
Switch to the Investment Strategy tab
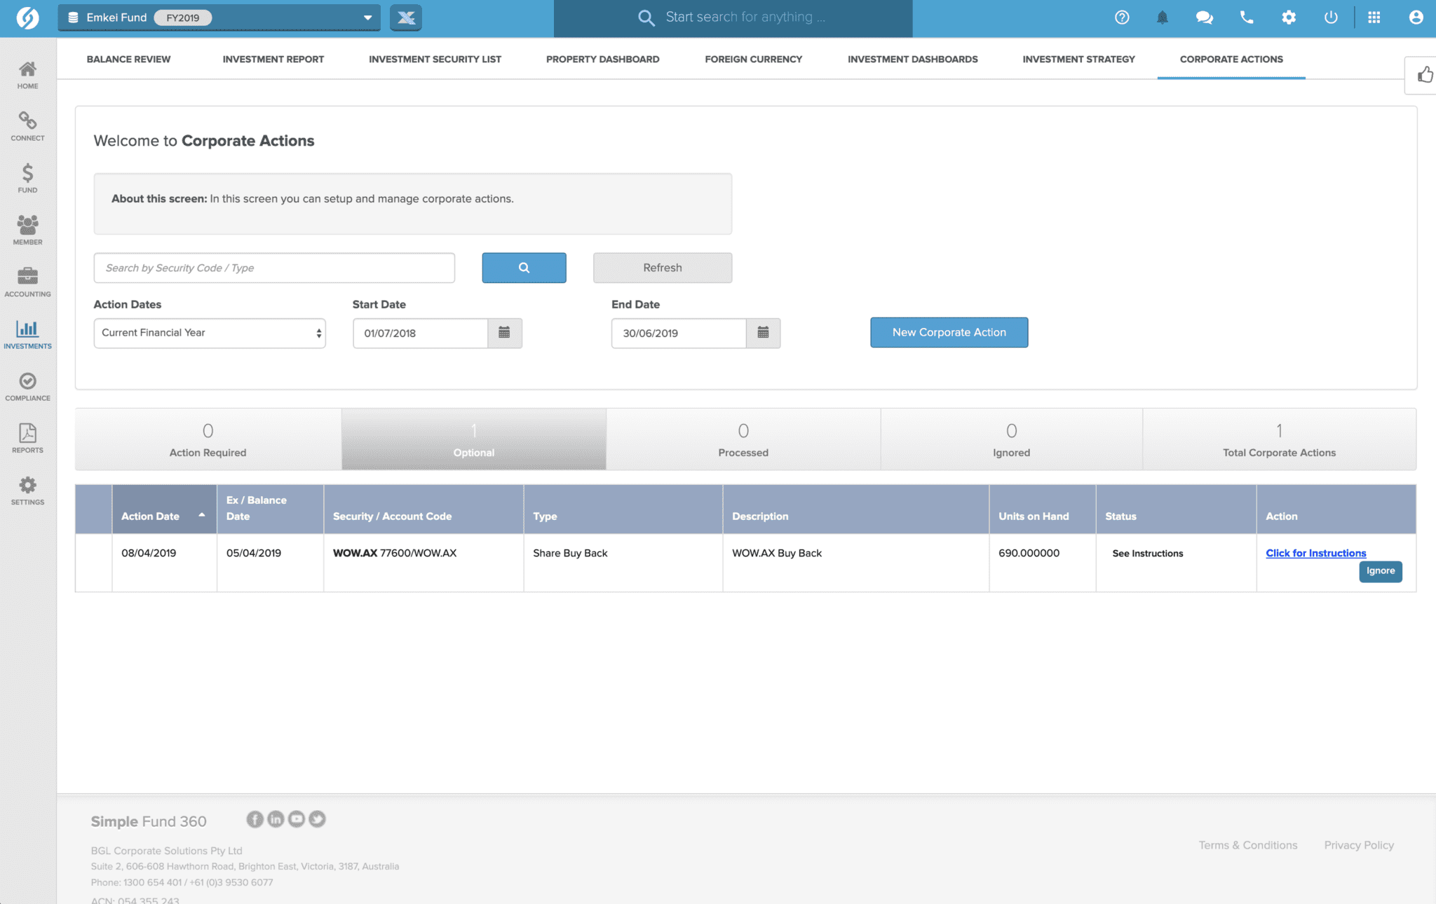click(x=1078, y=59)
